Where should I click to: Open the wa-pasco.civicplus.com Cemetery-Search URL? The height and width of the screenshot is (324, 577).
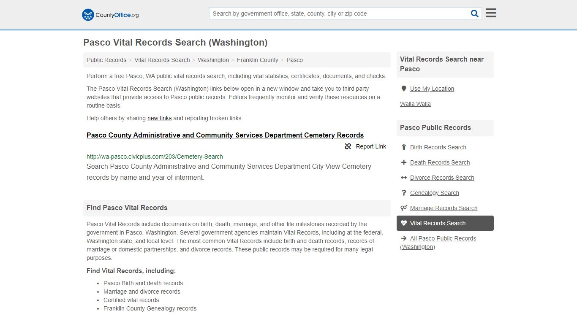tap(155, 157)
